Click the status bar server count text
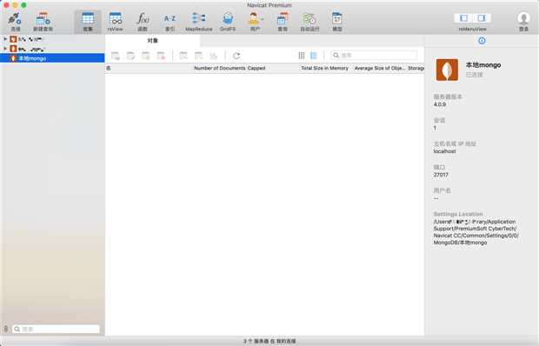The image size is (539, 346). (x=269, y=341)
